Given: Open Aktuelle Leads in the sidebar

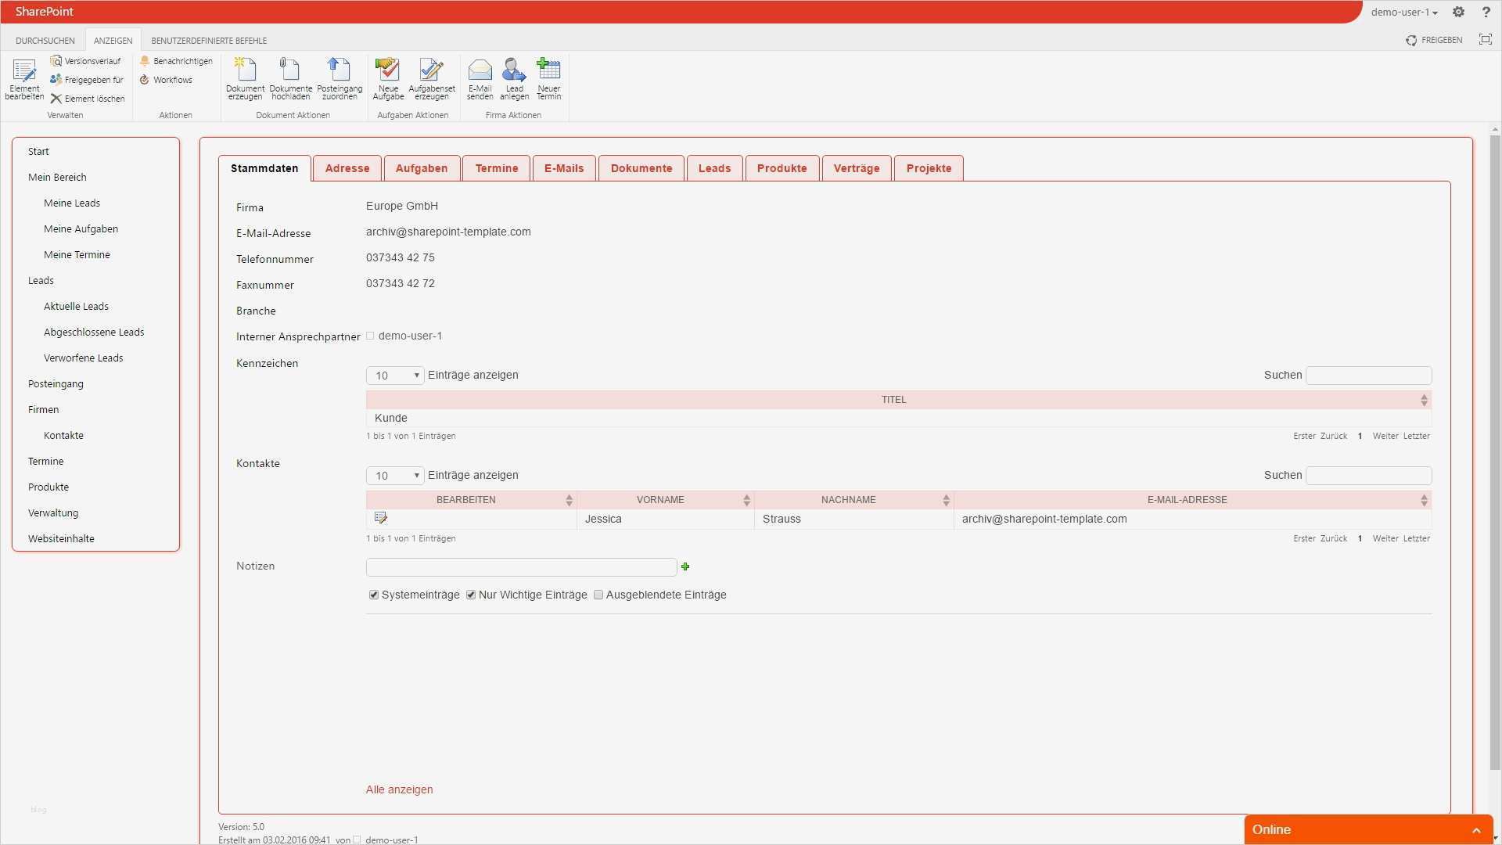Looking at the screenshot, I should point(76,306).
